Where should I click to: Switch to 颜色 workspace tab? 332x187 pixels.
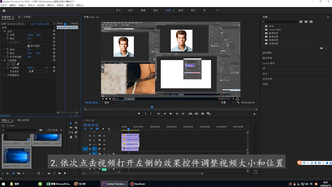[x=156, y=10]
